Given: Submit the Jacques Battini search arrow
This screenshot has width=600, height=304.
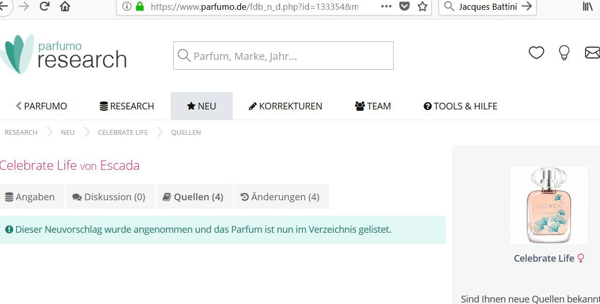Looking at the screenshot, I should (527, 6).
